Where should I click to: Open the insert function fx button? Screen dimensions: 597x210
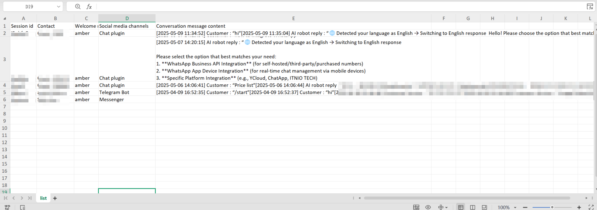tap(89, 7)
